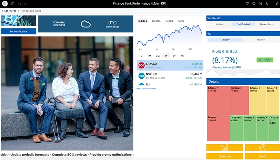Open the share export icon
Image resolution: width=280 pixels, height=160 pixels.
[x=260, y=3]
